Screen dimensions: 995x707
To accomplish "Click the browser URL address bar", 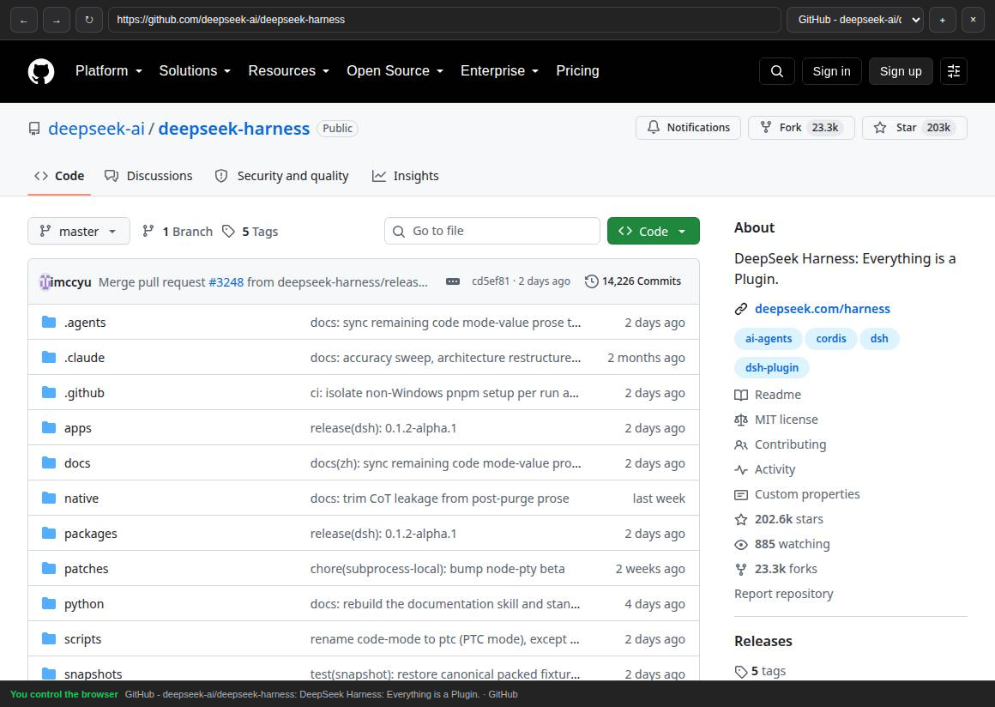I will 444,20.
